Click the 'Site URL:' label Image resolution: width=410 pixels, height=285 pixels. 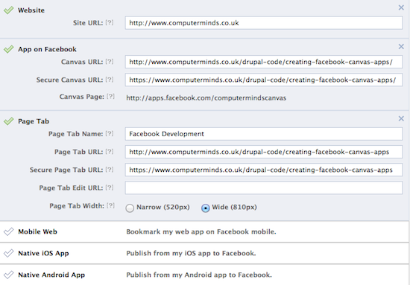[x=88, y=23]
